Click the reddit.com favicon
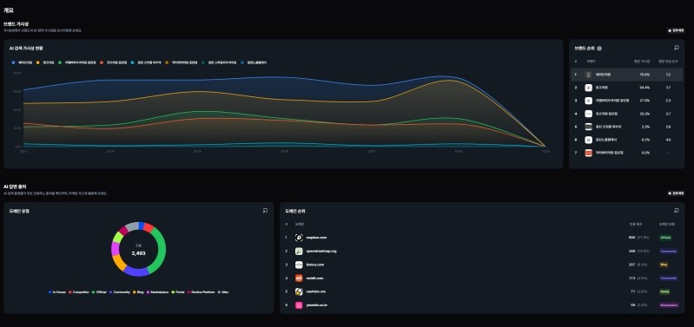This screenshot has height=327, width=694. [x=299, y=278]
